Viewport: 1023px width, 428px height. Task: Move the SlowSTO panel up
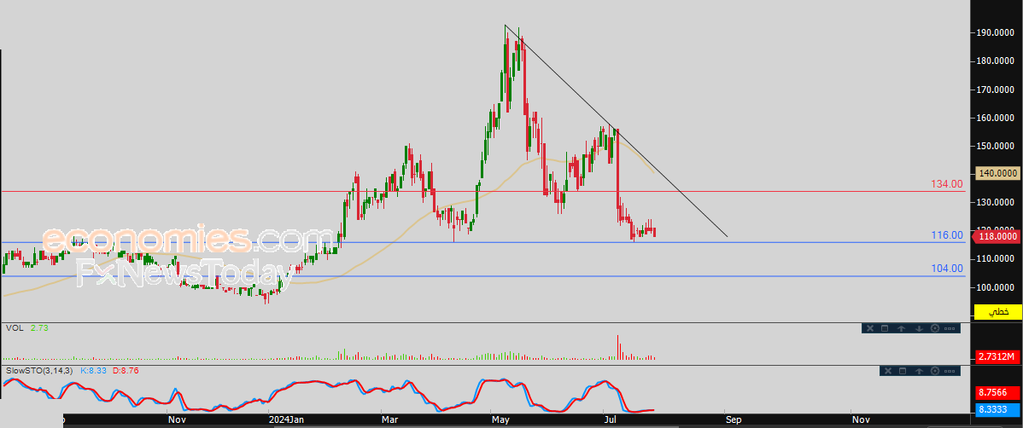coord(918,371)
